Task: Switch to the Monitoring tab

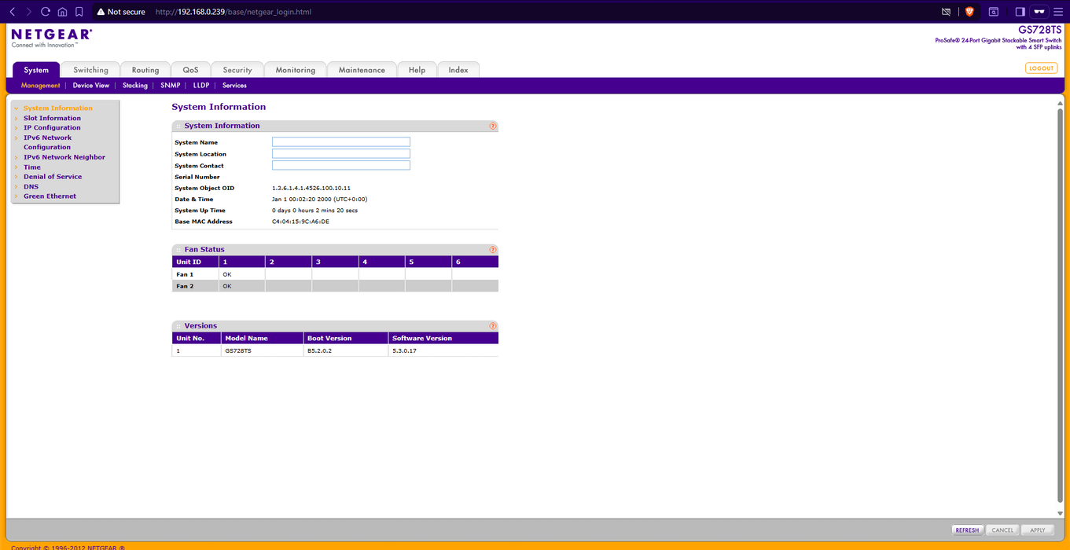Action: click(x=296, y=70)
